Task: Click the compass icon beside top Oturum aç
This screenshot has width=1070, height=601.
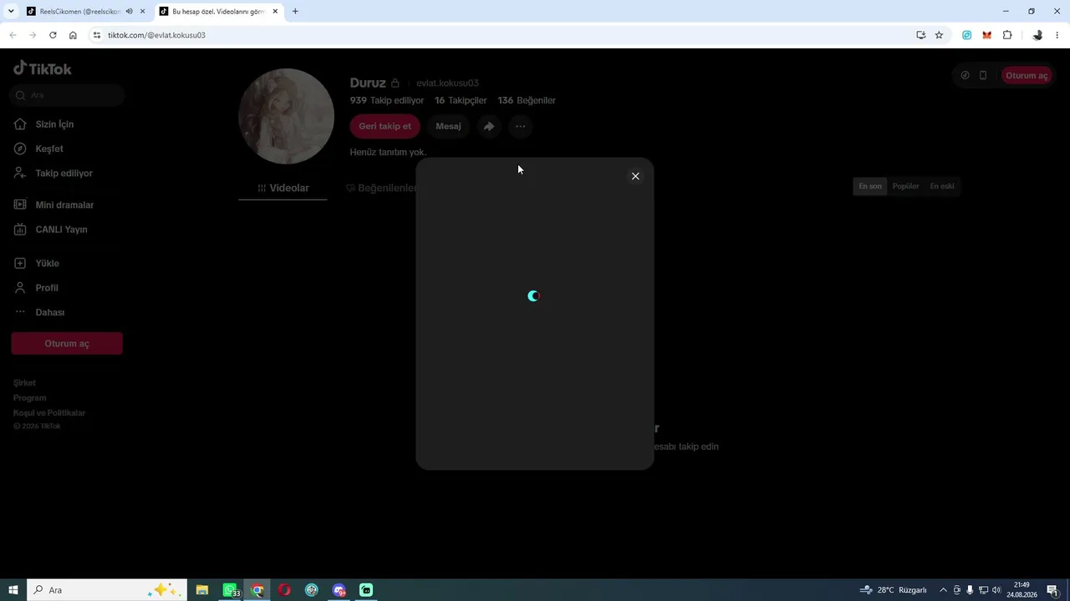Action: coord(966,75)
